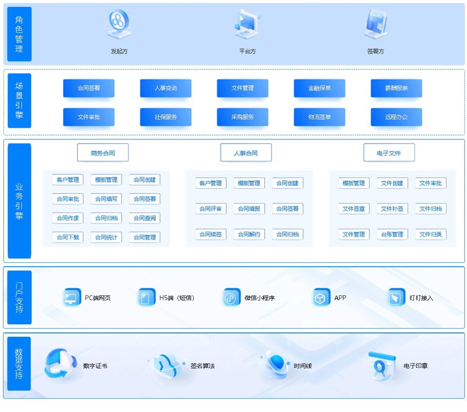The image size is (467, 412).
Task: Click the 合同下载 tag
Action: click(68, 237)
